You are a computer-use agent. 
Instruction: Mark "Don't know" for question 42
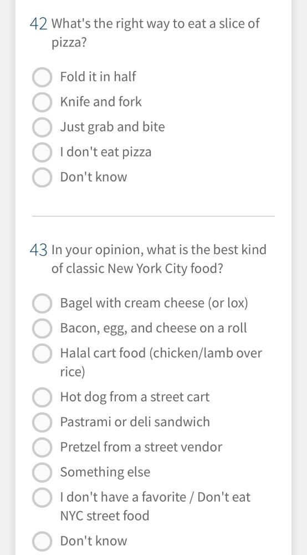(x=42, y=178)
